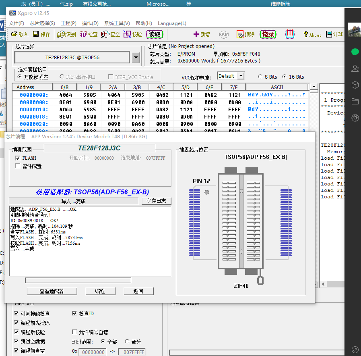This screenshot has width=361, height=356.
Task: Expand the chip selection dropdown arrow
Action: pyautogui.click(x=136, y=58)
